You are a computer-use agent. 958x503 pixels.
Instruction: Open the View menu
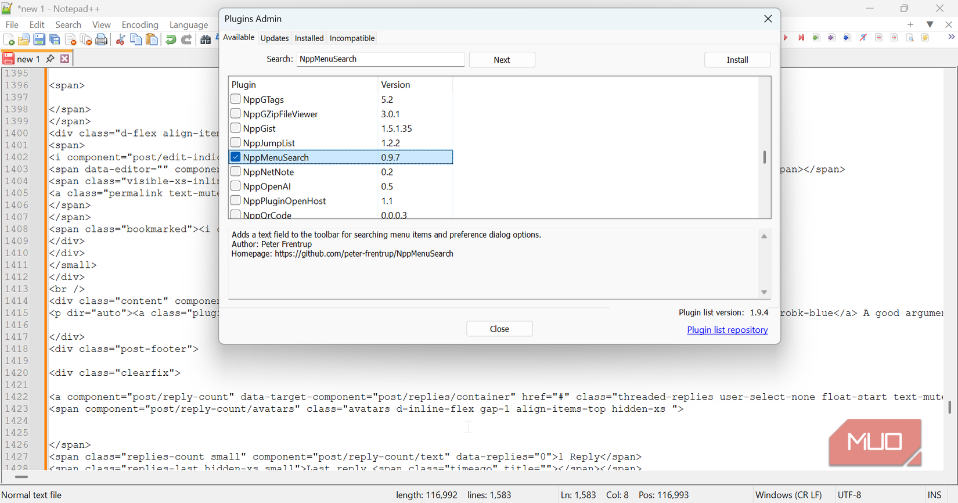tap(101, 24)
